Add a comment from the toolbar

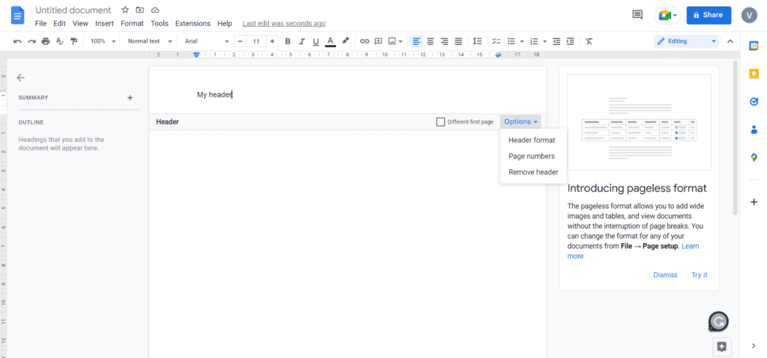(x=378, y=41)
